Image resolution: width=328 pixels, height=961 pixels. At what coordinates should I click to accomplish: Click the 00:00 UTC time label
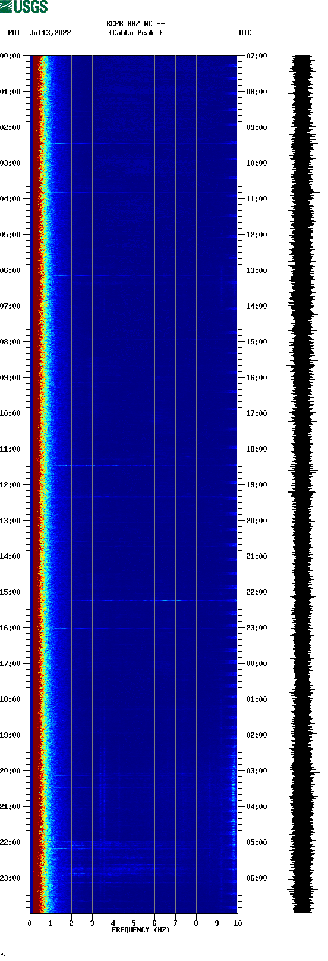[257, 664]
